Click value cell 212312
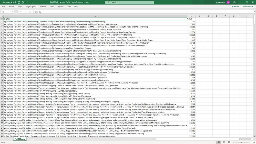Viewport: 256px width, 144px height. coord(191,123)
